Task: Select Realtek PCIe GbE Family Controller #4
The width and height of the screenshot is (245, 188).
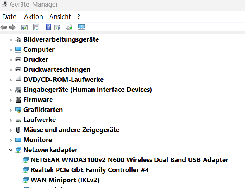Action: 90,170
